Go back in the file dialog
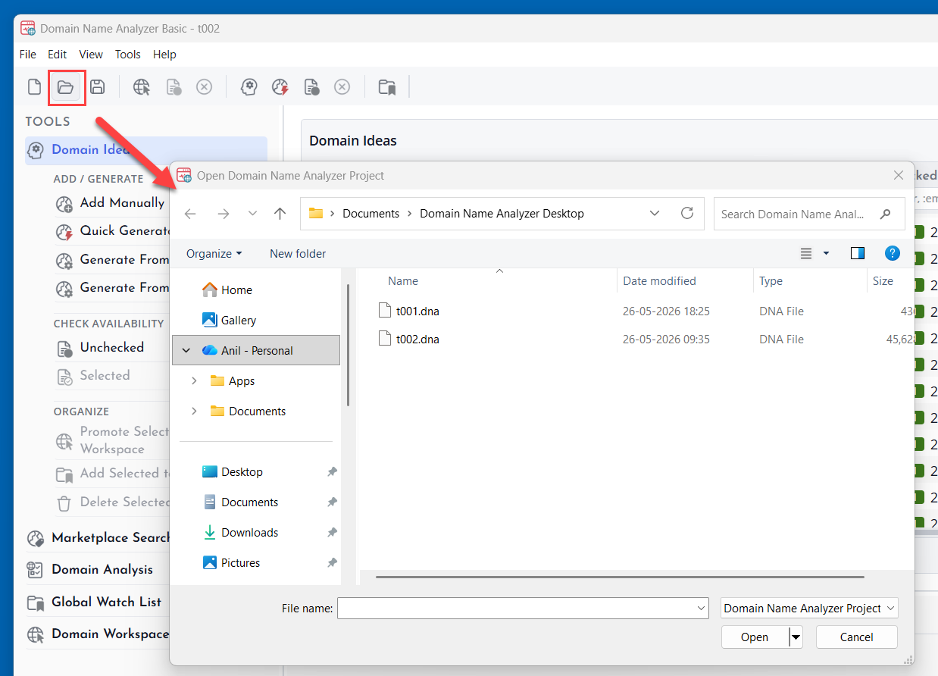 (190, 214)
